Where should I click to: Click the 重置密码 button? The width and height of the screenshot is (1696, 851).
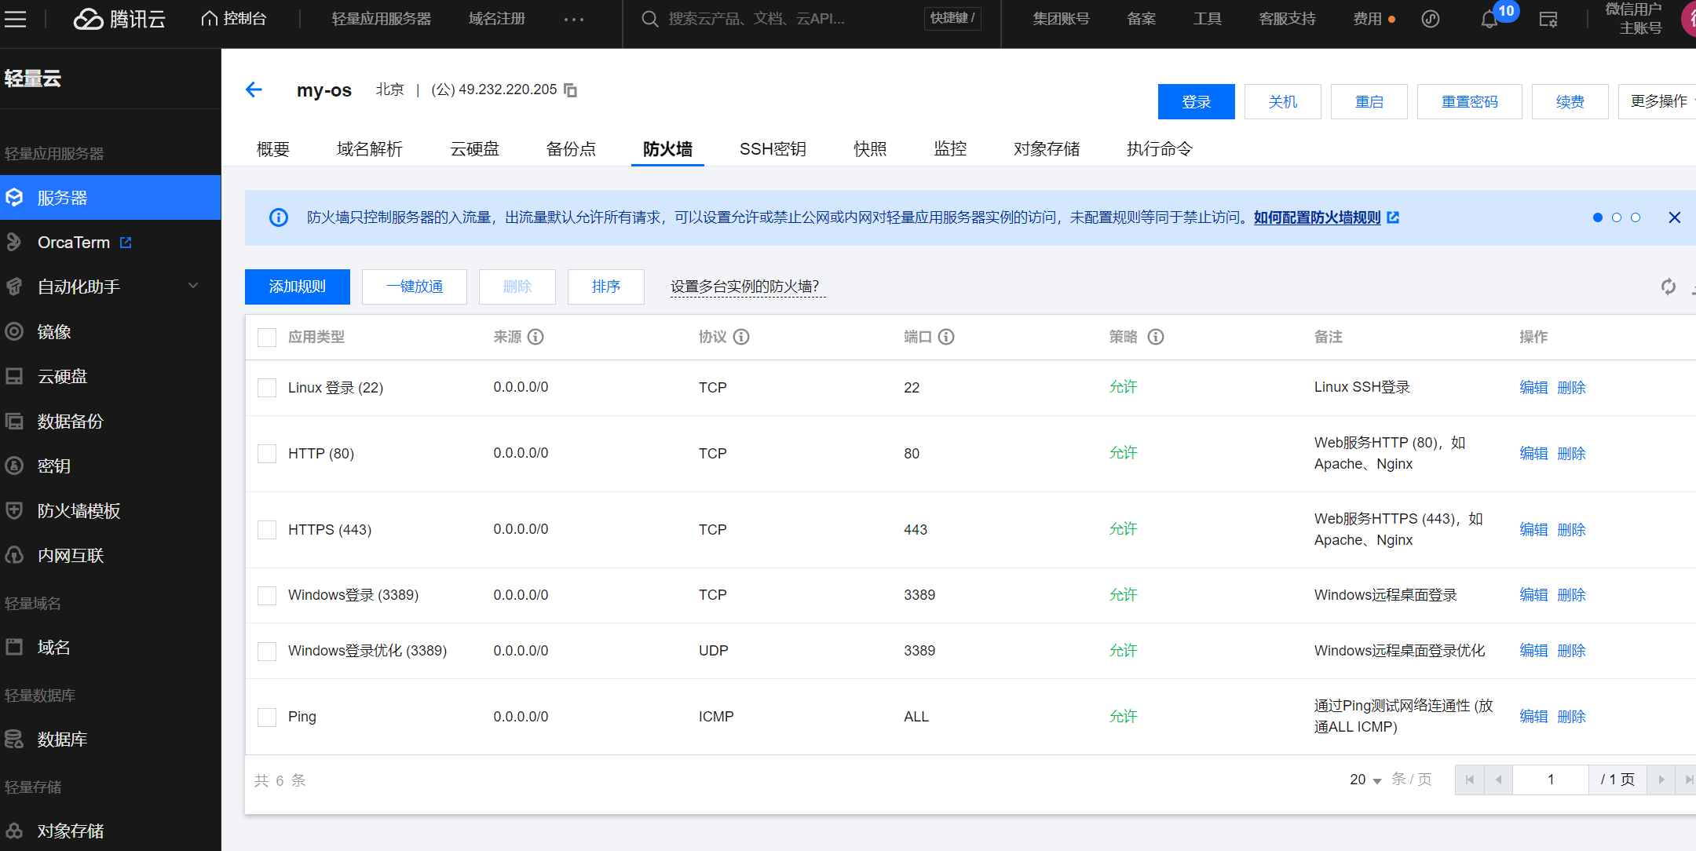coord(1470,101)
